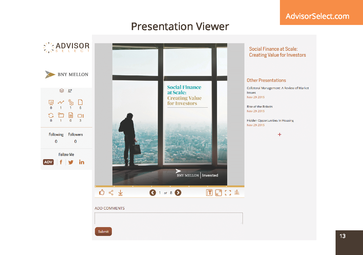Click the Twitter follow icon

click(71, 162)
